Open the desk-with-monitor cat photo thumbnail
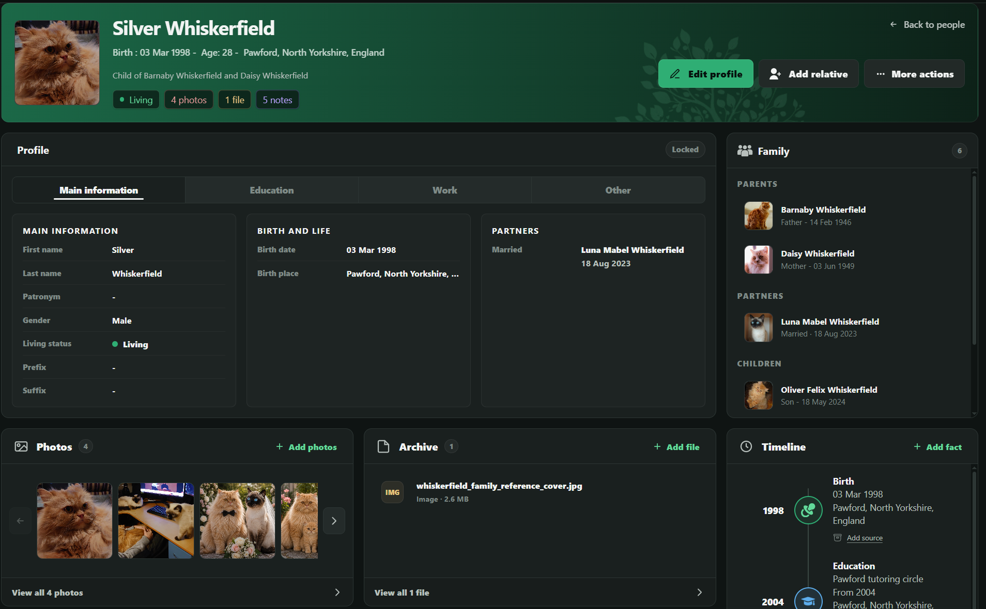The height and width of the screenshot is (609, 986). pos(156,521)
